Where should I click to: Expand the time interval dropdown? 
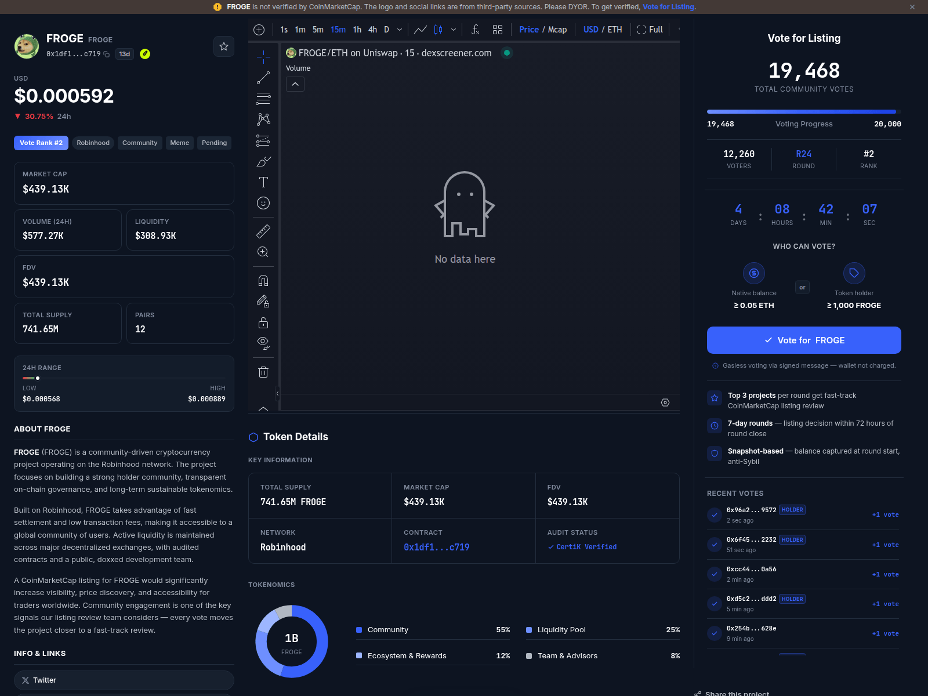click(x=400, y=30)
